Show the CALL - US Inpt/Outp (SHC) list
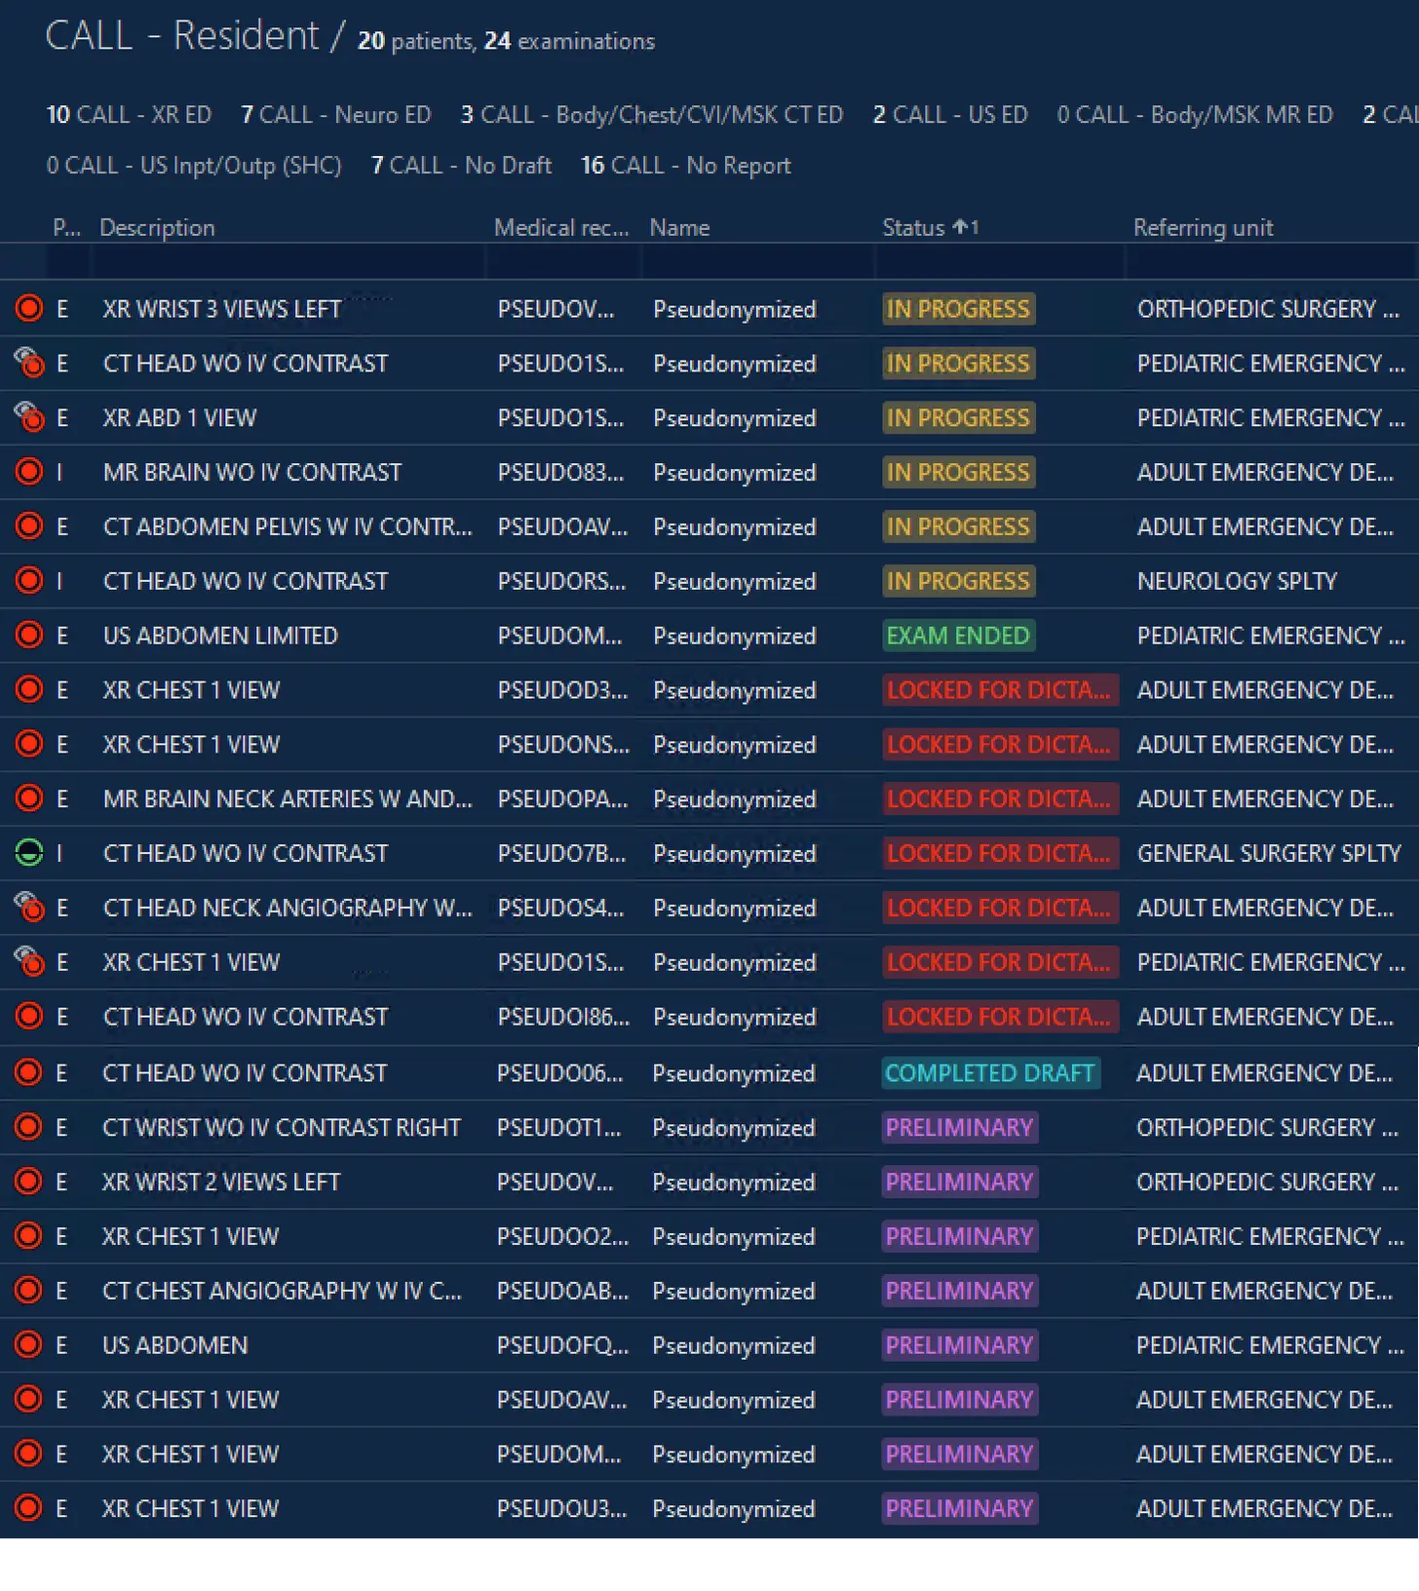Image resolution: width=1419 pixels, height=1591 pixels. (194, 166)
